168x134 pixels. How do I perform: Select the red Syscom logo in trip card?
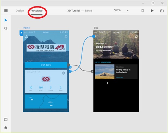[46, 79]
